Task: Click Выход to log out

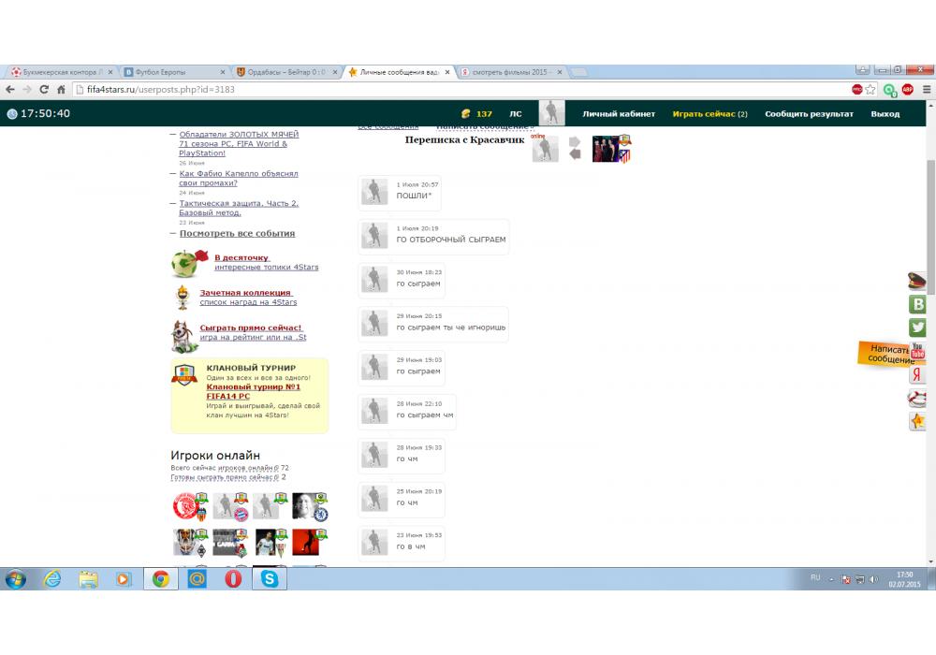Action: click(885, 114)
